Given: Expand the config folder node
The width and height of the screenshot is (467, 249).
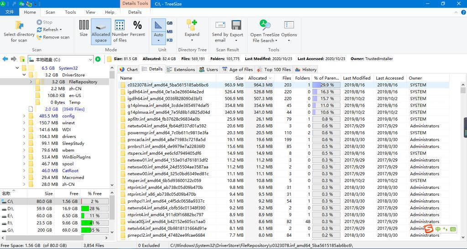Looking at the screenshot, I should [24, 116].
